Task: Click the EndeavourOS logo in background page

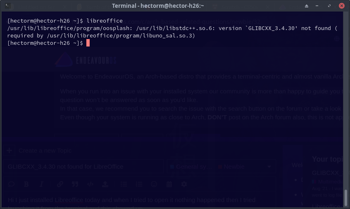Action: click(86, 60)
